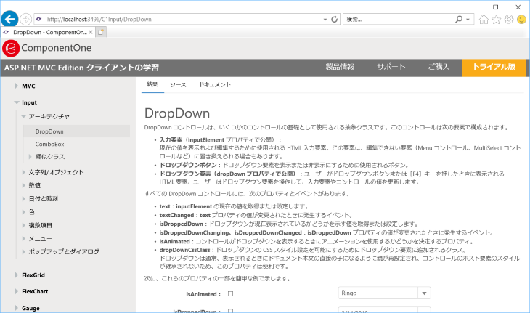Click the browser back arrow button
This screenshot has width=530, height=313.
click(x=9, y=19)
